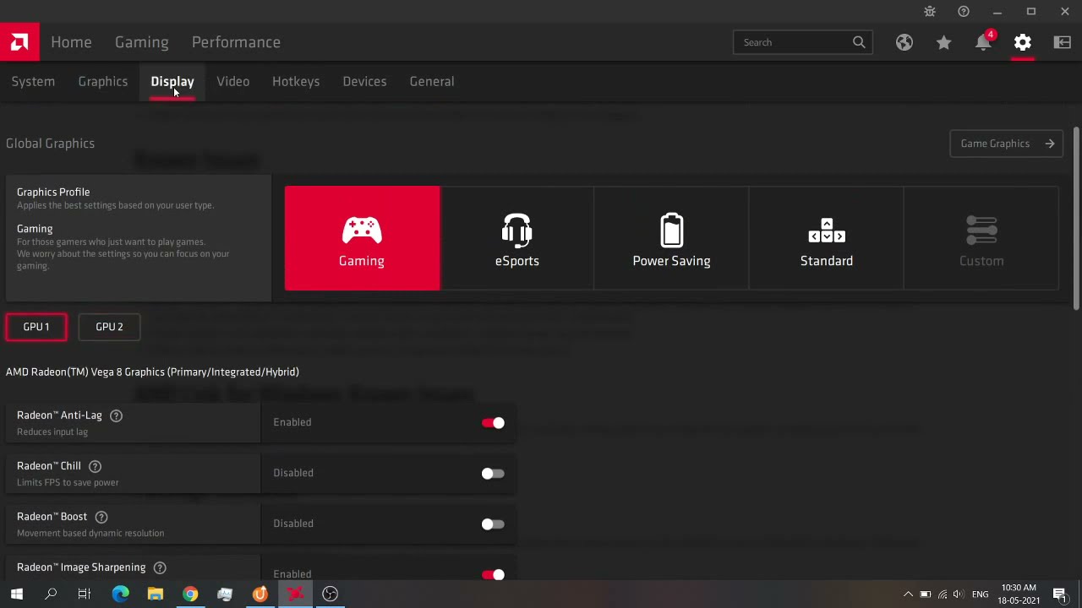The width and height of the screenshot is (1082, 608).
Task: Disable Radeon Anti-Lag toggle
Action: (x=493, y=423)
